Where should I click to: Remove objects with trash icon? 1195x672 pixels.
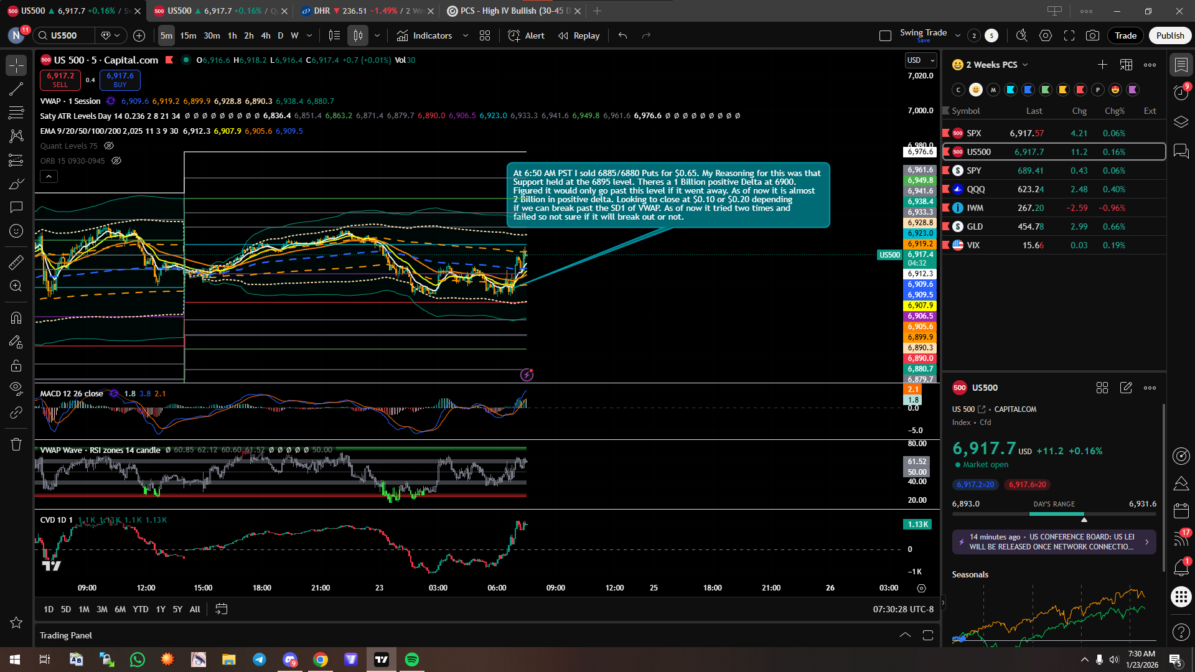(x=16, y=444)
